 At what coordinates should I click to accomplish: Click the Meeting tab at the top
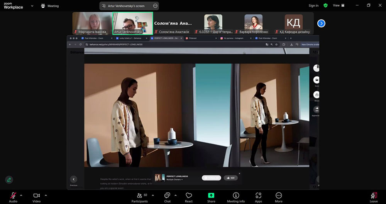[50, 6]
